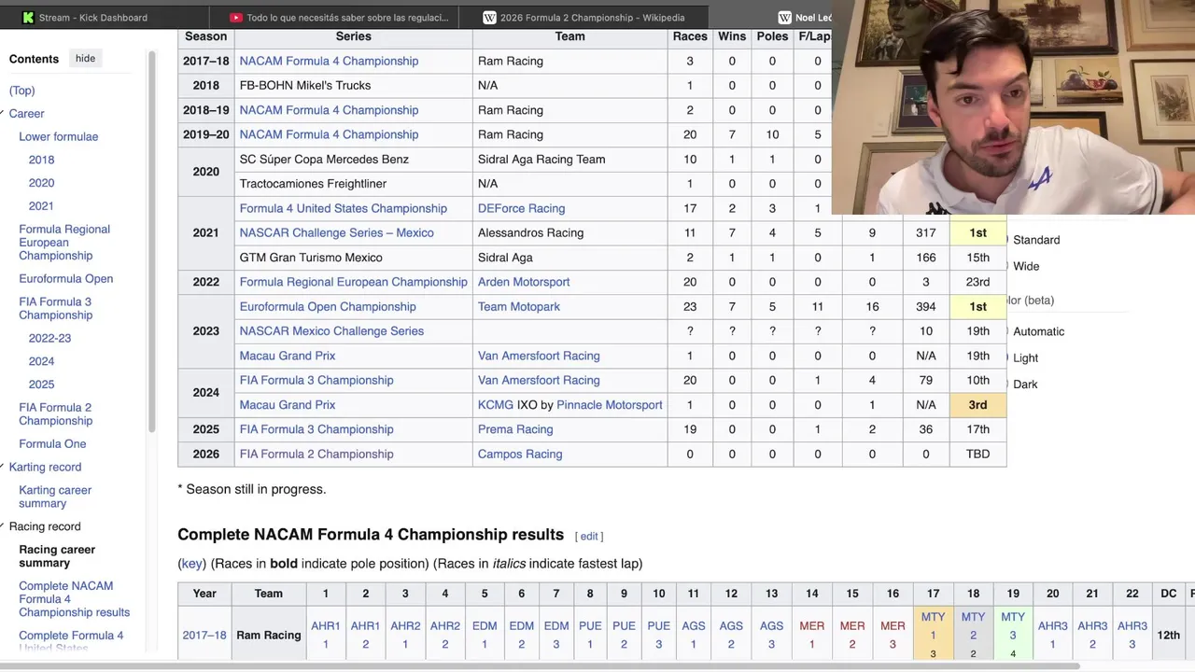
Task: Open the Prema Racing team link
Action: coord(515,429)
